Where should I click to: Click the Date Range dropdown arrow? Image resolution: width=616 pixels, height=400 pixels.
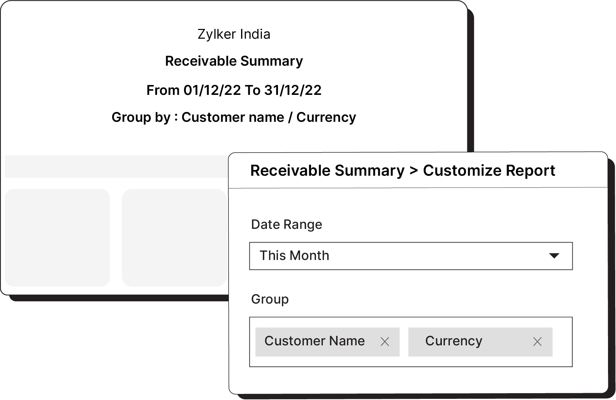tap(554, 256)
